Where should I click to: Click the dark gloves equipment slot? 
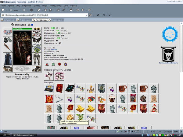coord(37,40)
